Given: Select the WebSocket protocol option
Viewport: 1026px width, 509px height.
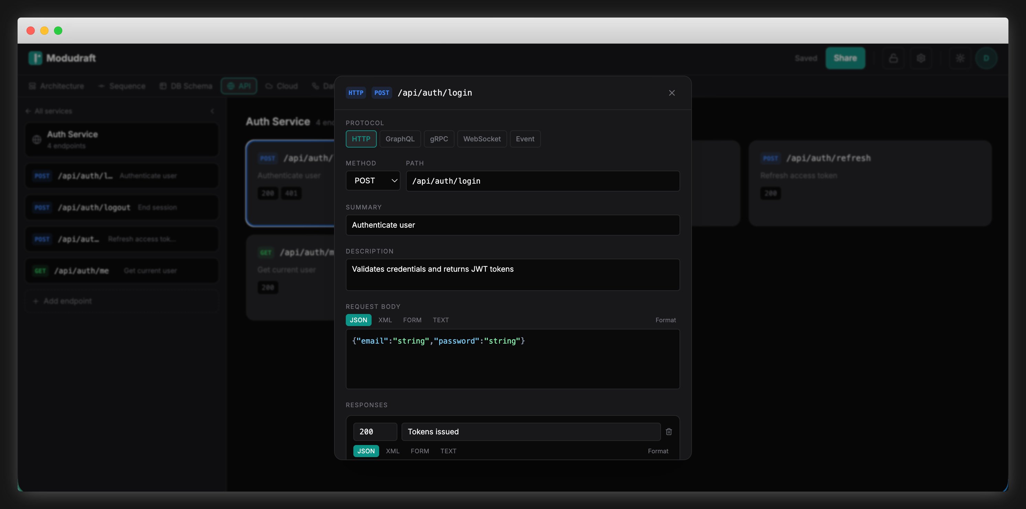Looking at the screenshot, I should point(482,139).
